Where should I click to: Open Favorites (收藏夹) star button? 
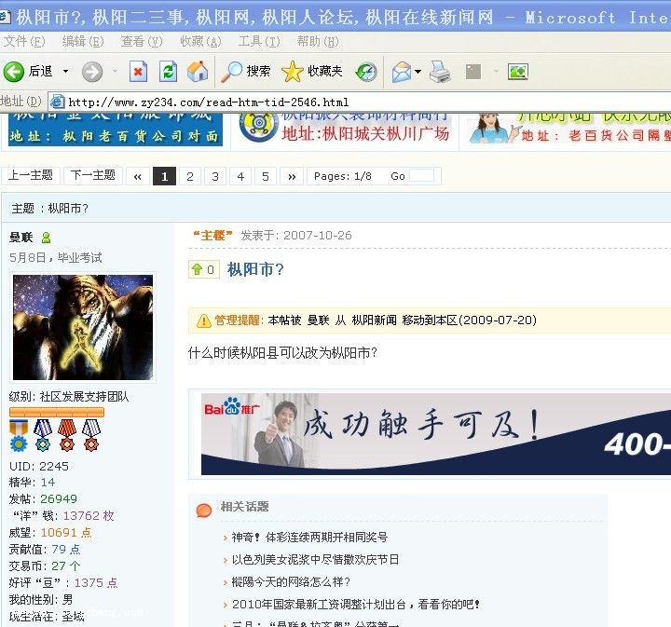point(312,72)
